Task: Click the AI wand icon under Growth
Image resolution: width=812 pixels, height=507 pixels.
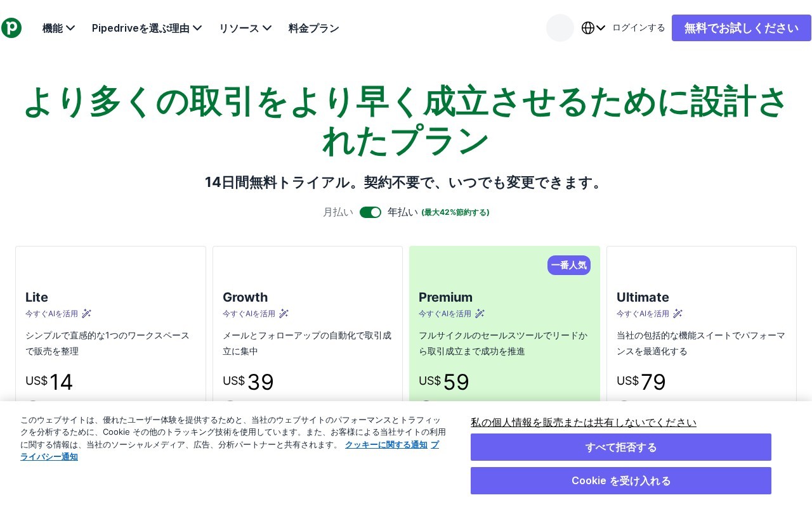Action: [284, 313]
